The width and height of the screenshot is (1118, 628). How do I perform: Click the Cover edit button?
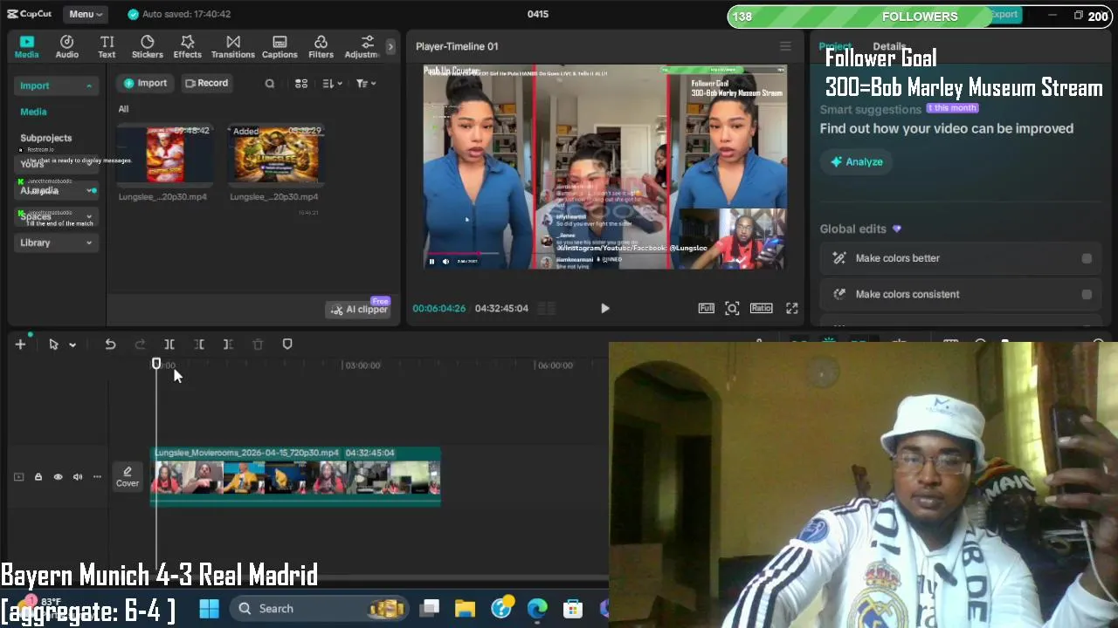pos(128,476)
